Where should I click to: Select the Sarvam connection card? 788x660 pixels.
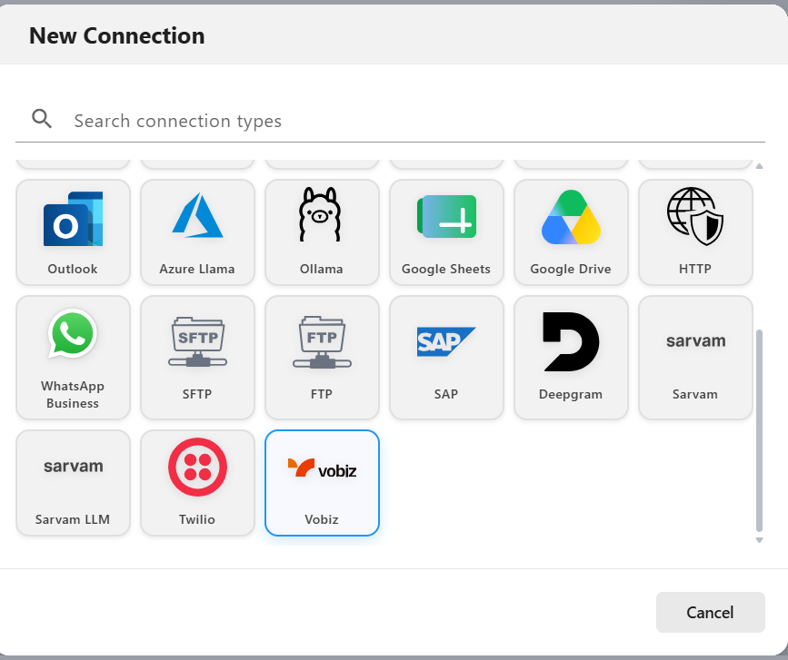pos(695,358)
